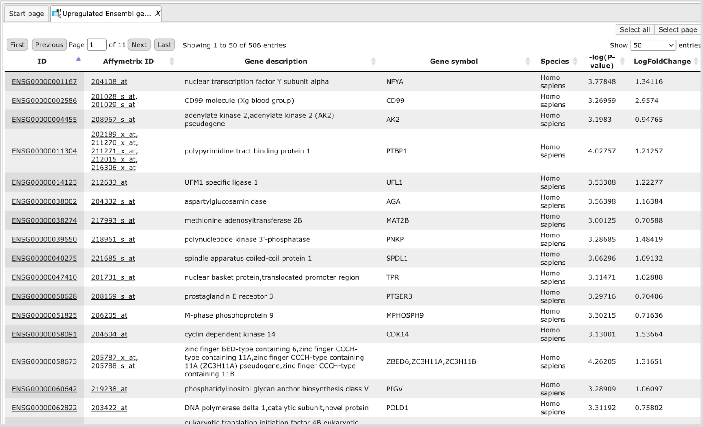703x427 pixels.
Task: Open probe link 204604_at
Action: pyautogui.click(x=109, y=334)
